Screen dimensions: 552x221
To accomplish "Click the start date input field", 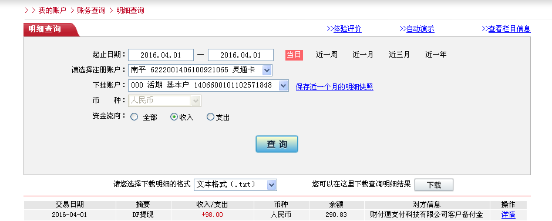I will tap(161, 55).
